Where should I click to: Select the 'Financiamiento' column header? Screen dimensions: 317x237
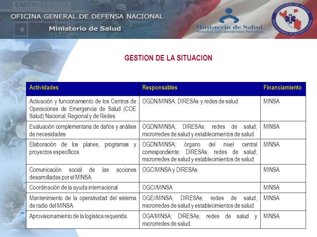[283, 89]
